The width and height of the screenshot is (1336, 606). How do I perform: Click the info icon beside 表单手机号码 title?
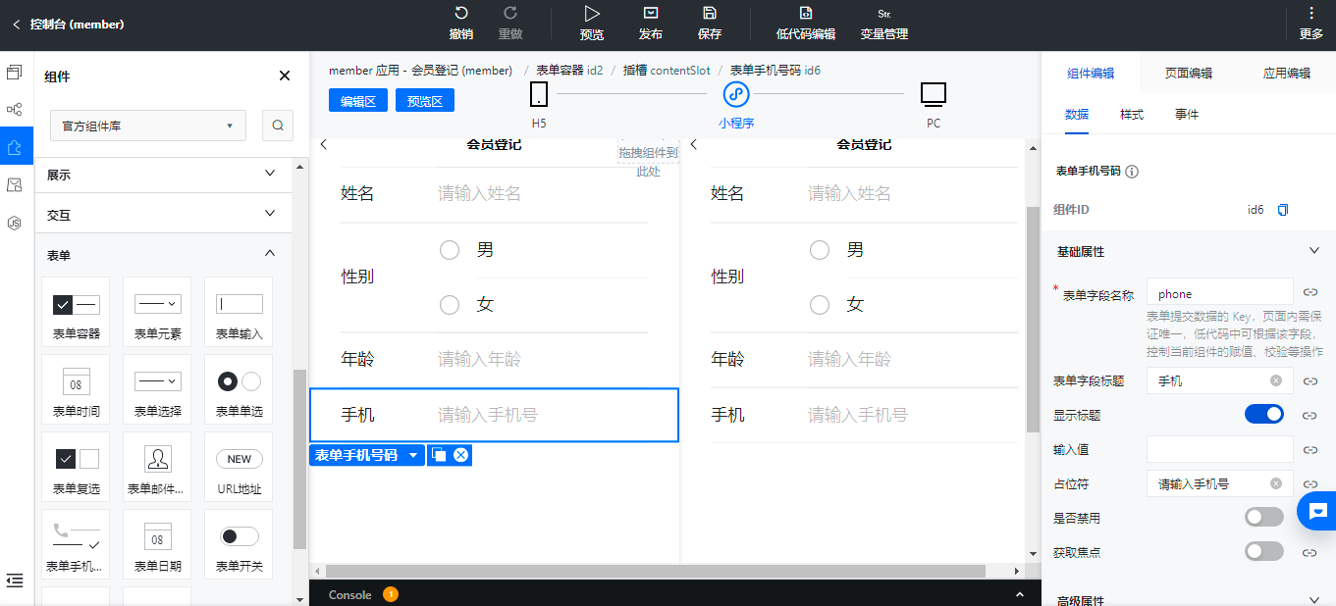point(1132,172)
